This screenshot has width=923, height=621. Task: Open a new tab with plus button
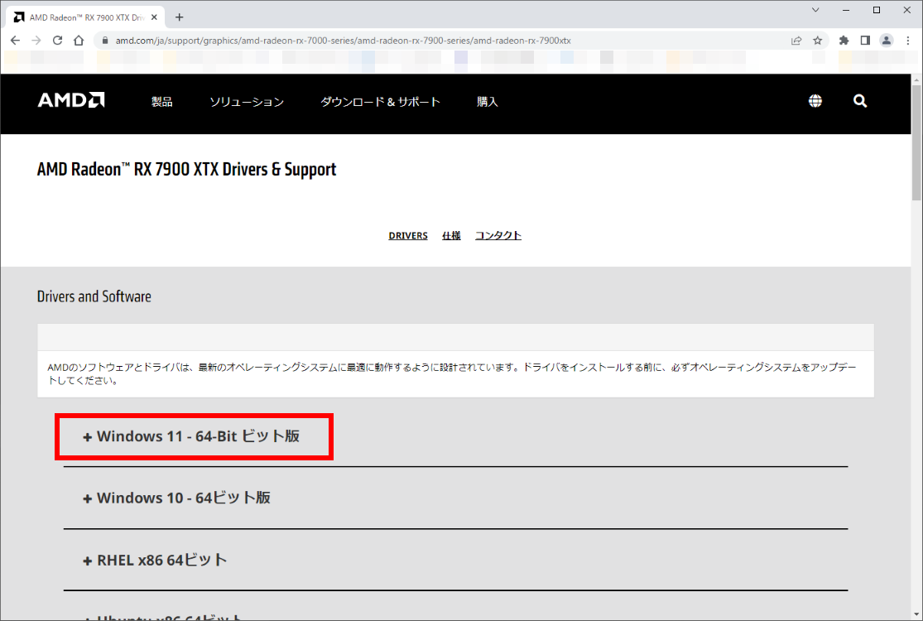pos(180,17)
